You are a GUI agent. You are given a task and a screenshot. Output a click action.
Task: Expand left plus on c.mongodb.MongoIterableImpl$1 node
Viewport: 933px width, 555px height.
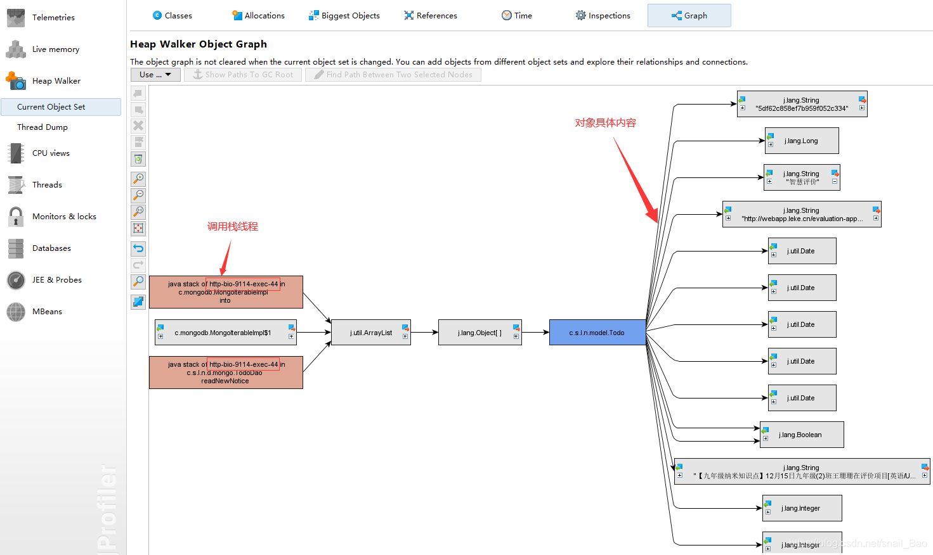160,336
